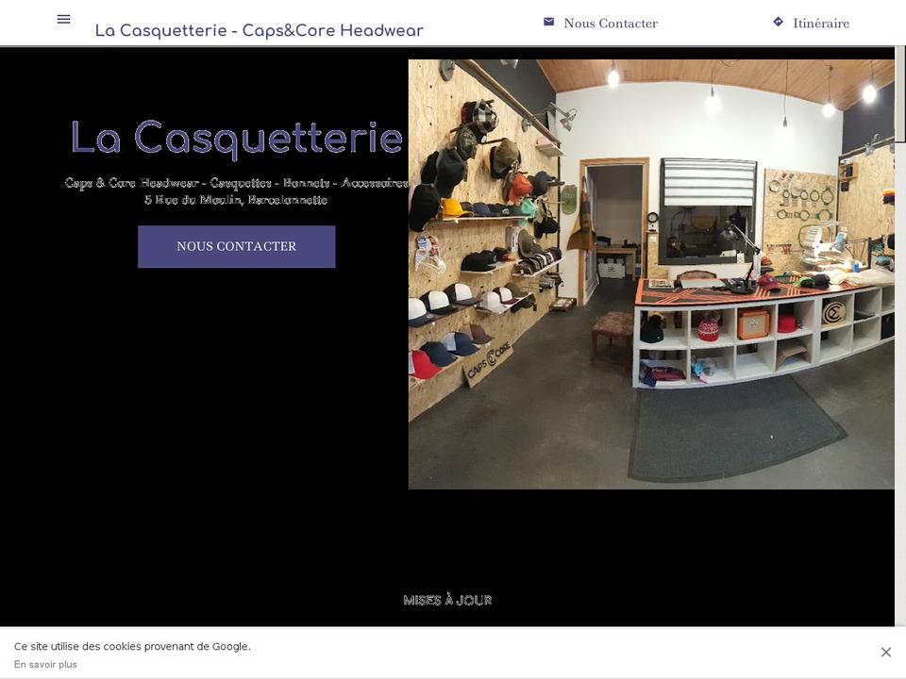Viewport: 906px width, 679px height.
Task: Click the page vertical scrollbar
Action: click(x=899, y=335)
